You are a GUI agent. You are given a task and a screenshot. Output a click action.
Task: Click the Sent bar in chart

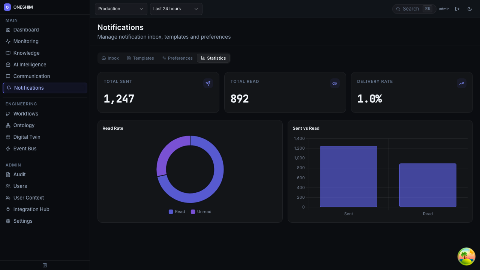tap(348, 177)
